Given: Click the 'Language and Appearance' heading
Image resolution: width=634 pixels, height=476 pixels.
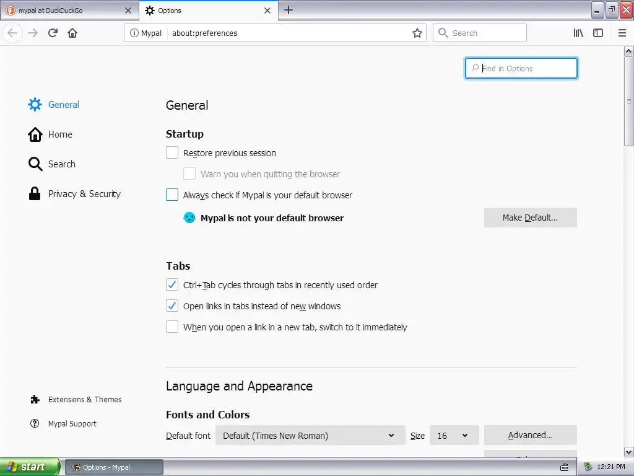Looking at the screenshot, I should 239,386.
